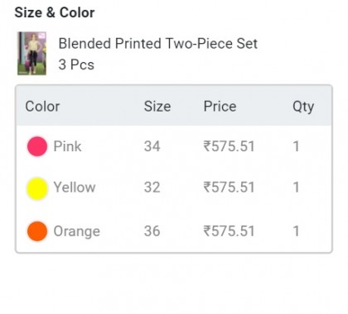Select size 36 in Orange row
The image size is (348, 314).
[152, 231]
